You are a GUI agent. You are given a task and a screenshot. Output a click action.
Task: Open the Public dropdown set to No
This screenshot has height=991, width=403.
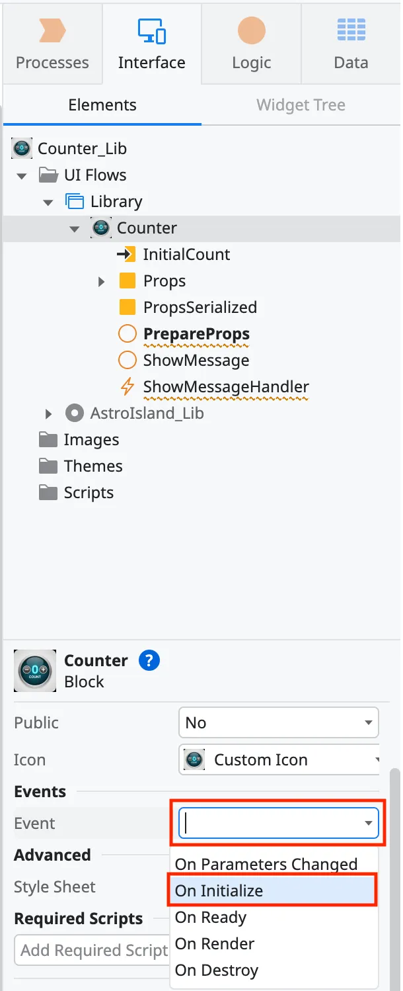click(x=278, y=722)
